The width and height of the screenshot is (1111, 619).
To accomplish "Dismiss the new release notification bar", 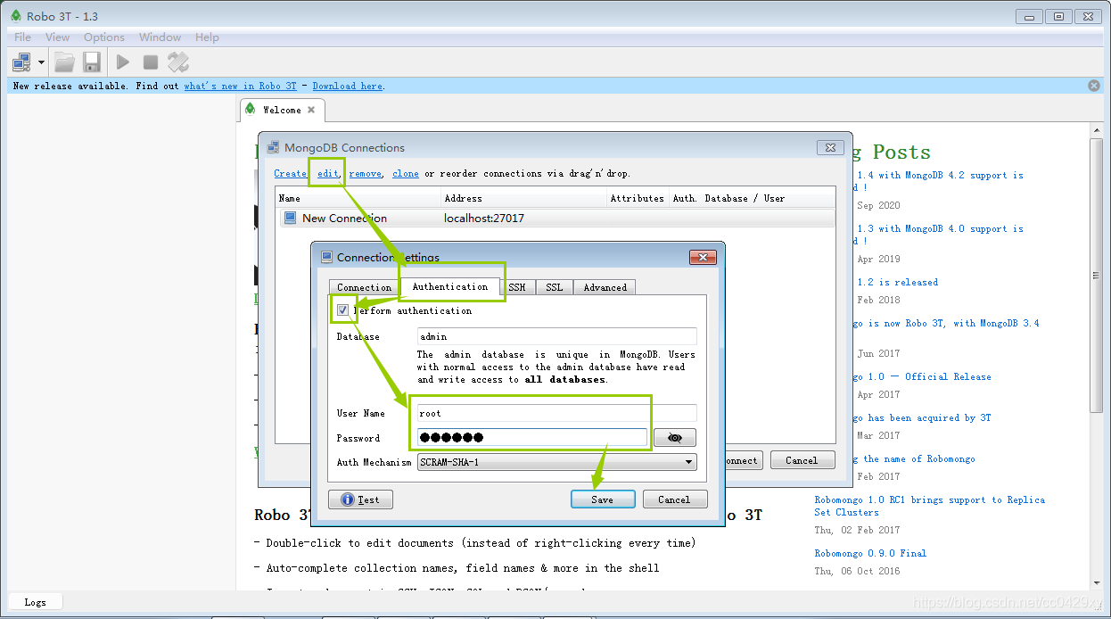I will pos(1094,86).
